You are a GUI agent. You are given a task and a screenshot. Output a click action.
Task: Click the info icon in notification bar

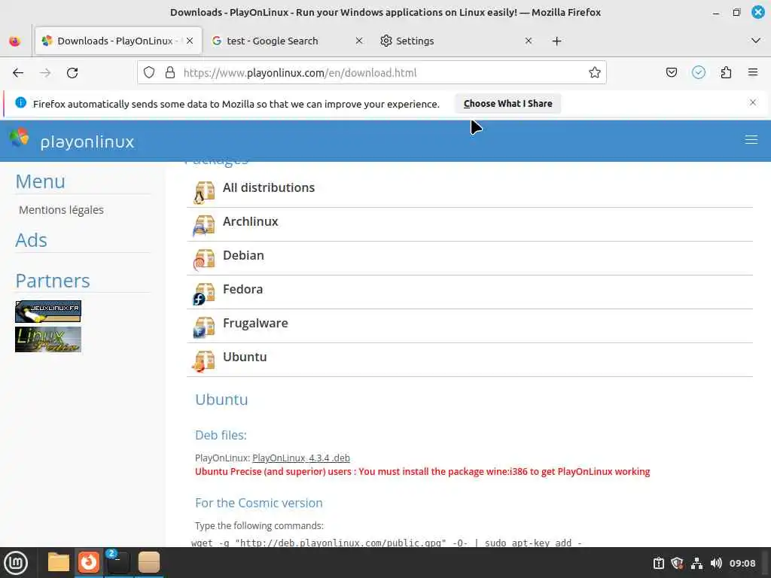[x=20, y=102]
